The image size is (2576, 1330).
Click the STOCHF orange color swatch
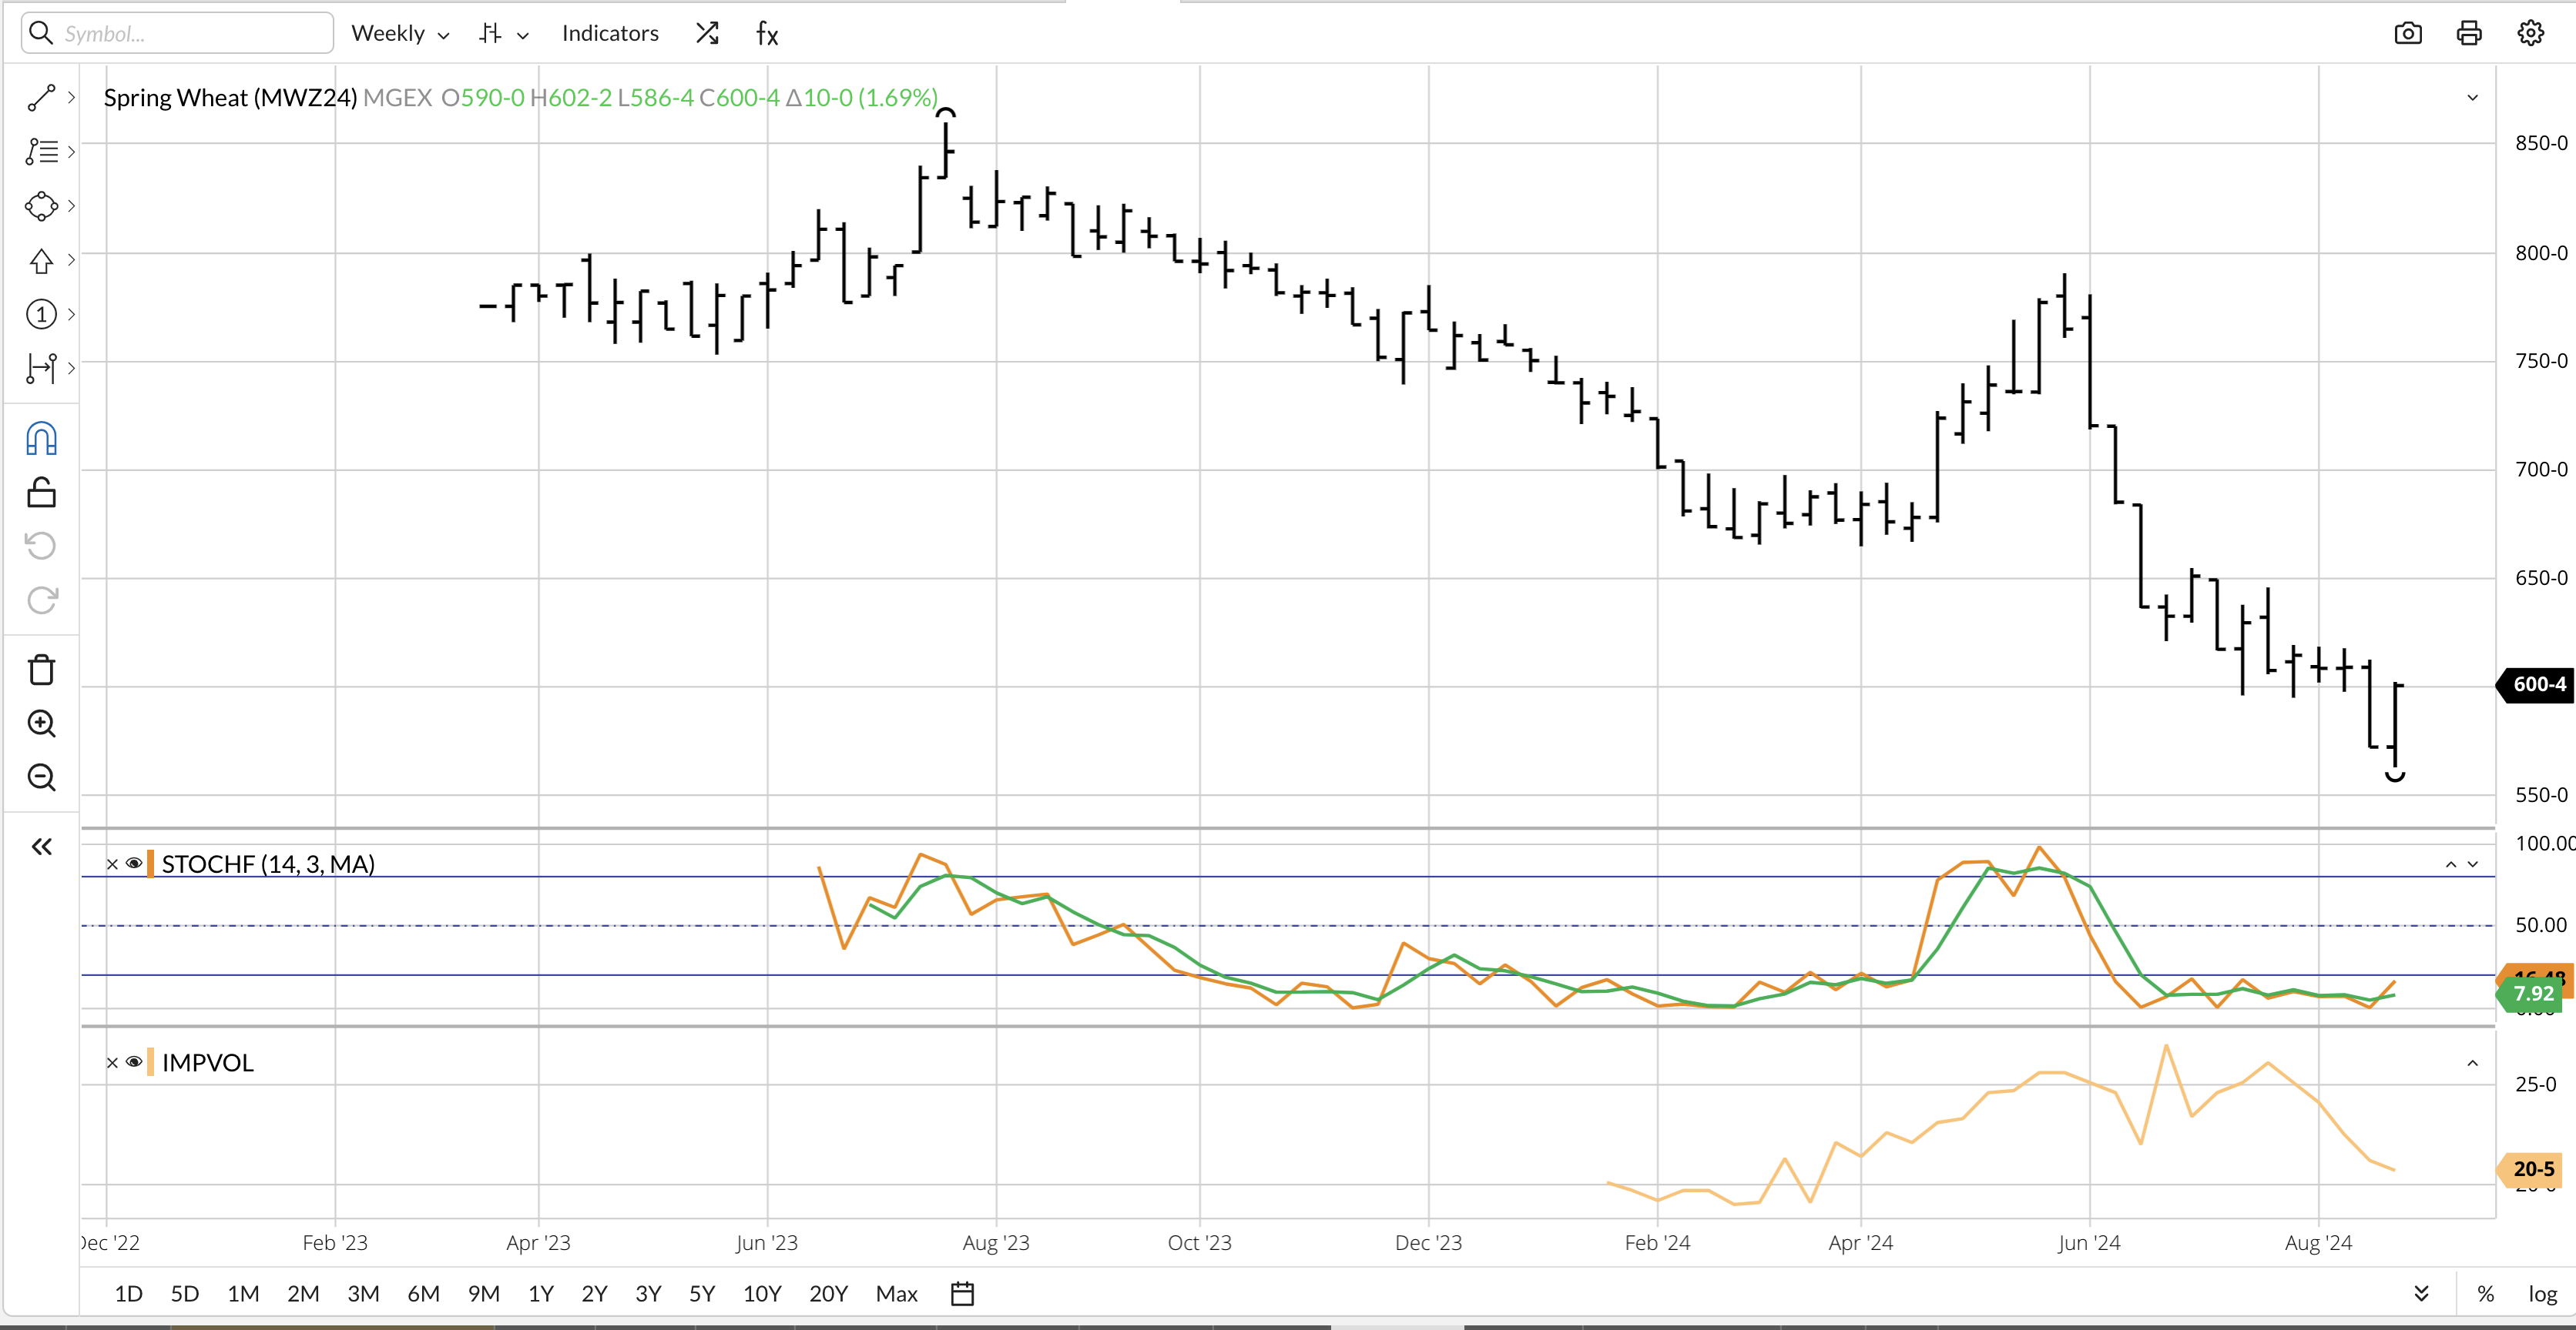click(x=150, y=864)
